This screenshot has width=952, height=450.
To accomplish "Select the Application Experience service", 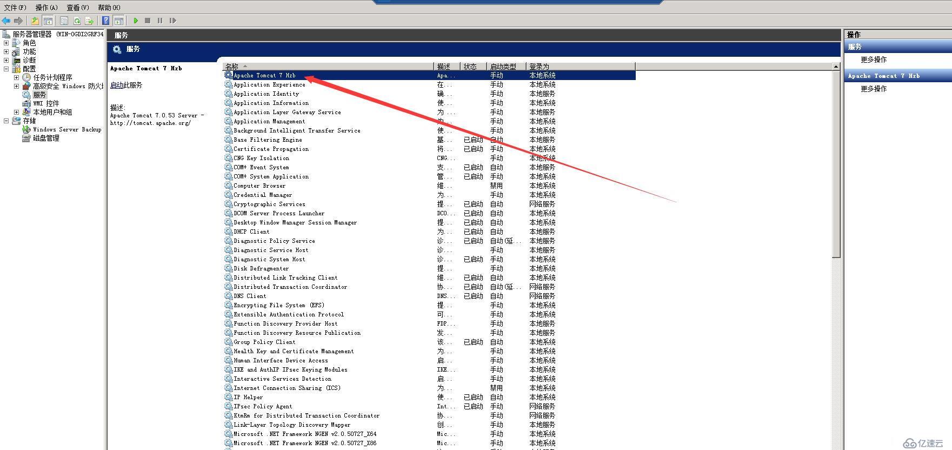I will point(430,84).
